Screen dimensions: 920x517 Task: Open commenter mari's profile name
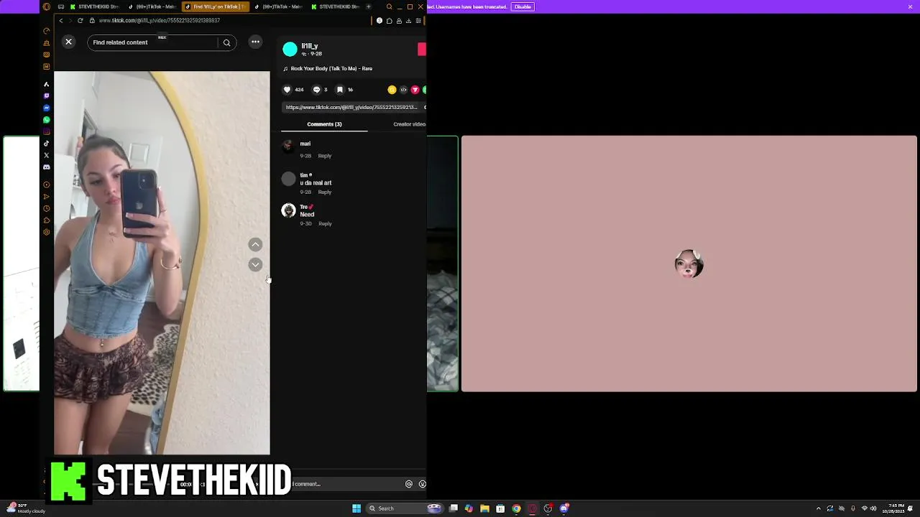click(x=305, y=144)
